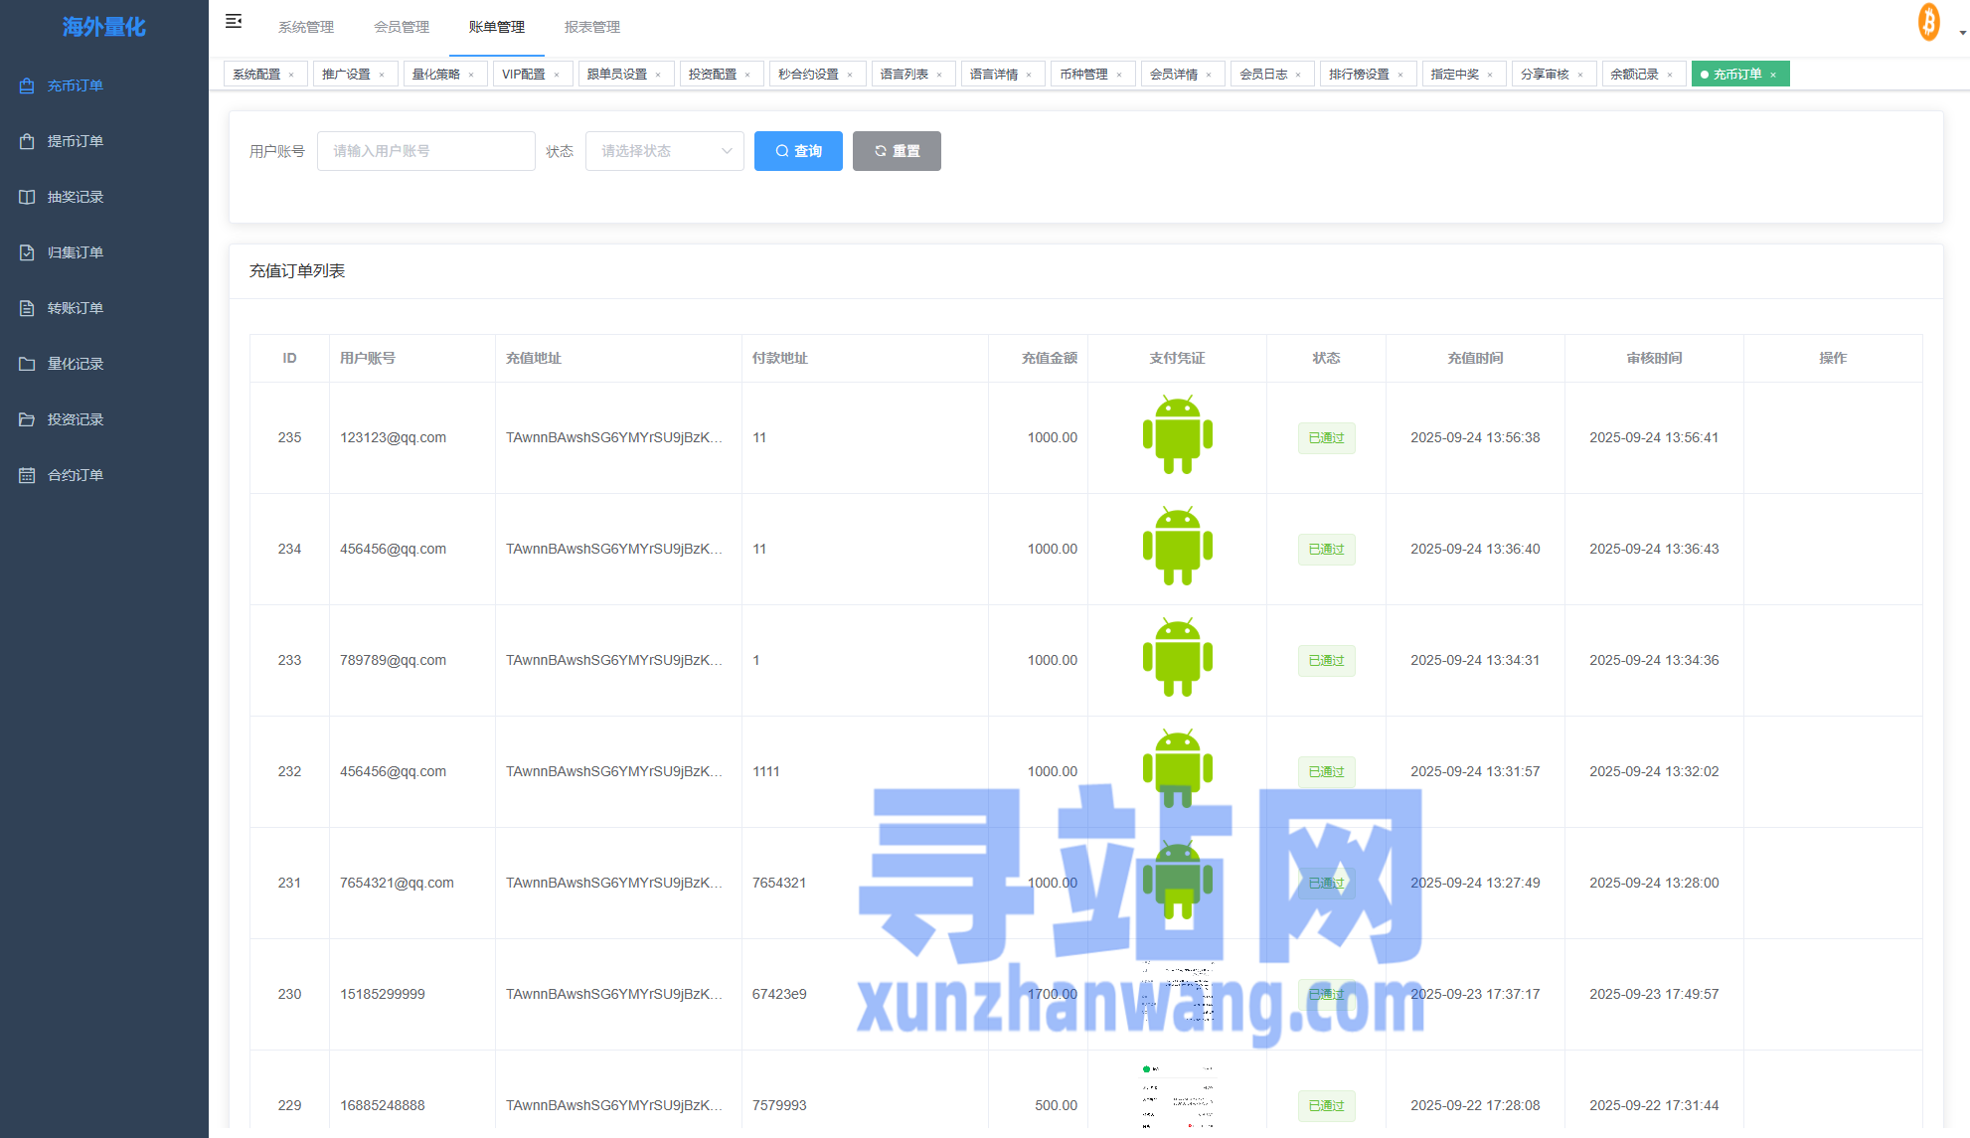The width and height of the screenshot is (1970, 1138).
Task: Close the 系统配置 tab
Action: (291, 76)
